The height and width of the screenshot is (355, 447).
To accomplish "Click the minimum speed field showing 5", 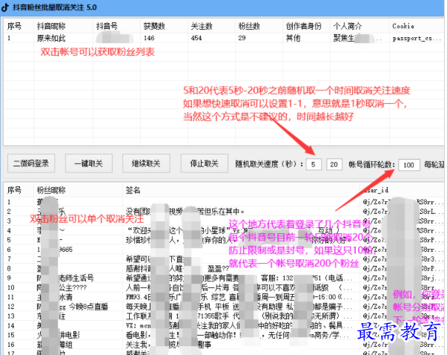I will (x=314, y=165).
